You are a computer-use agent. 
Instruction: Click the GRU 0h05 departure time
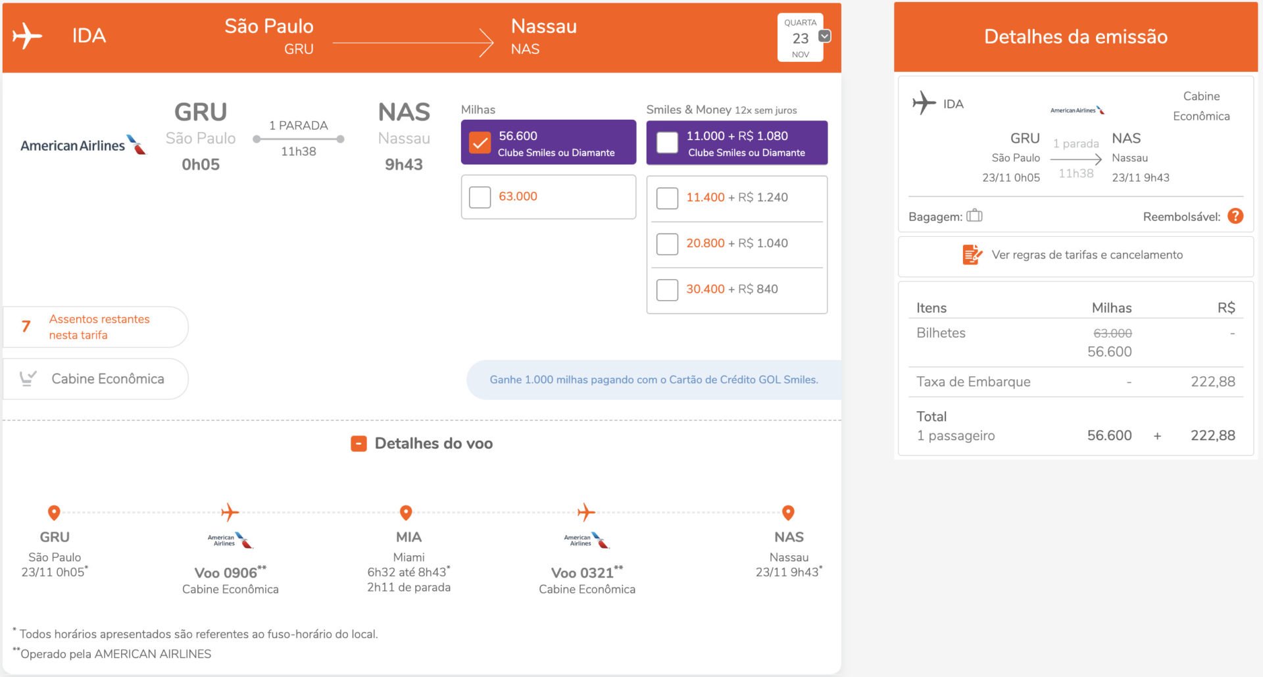point(201,164)
